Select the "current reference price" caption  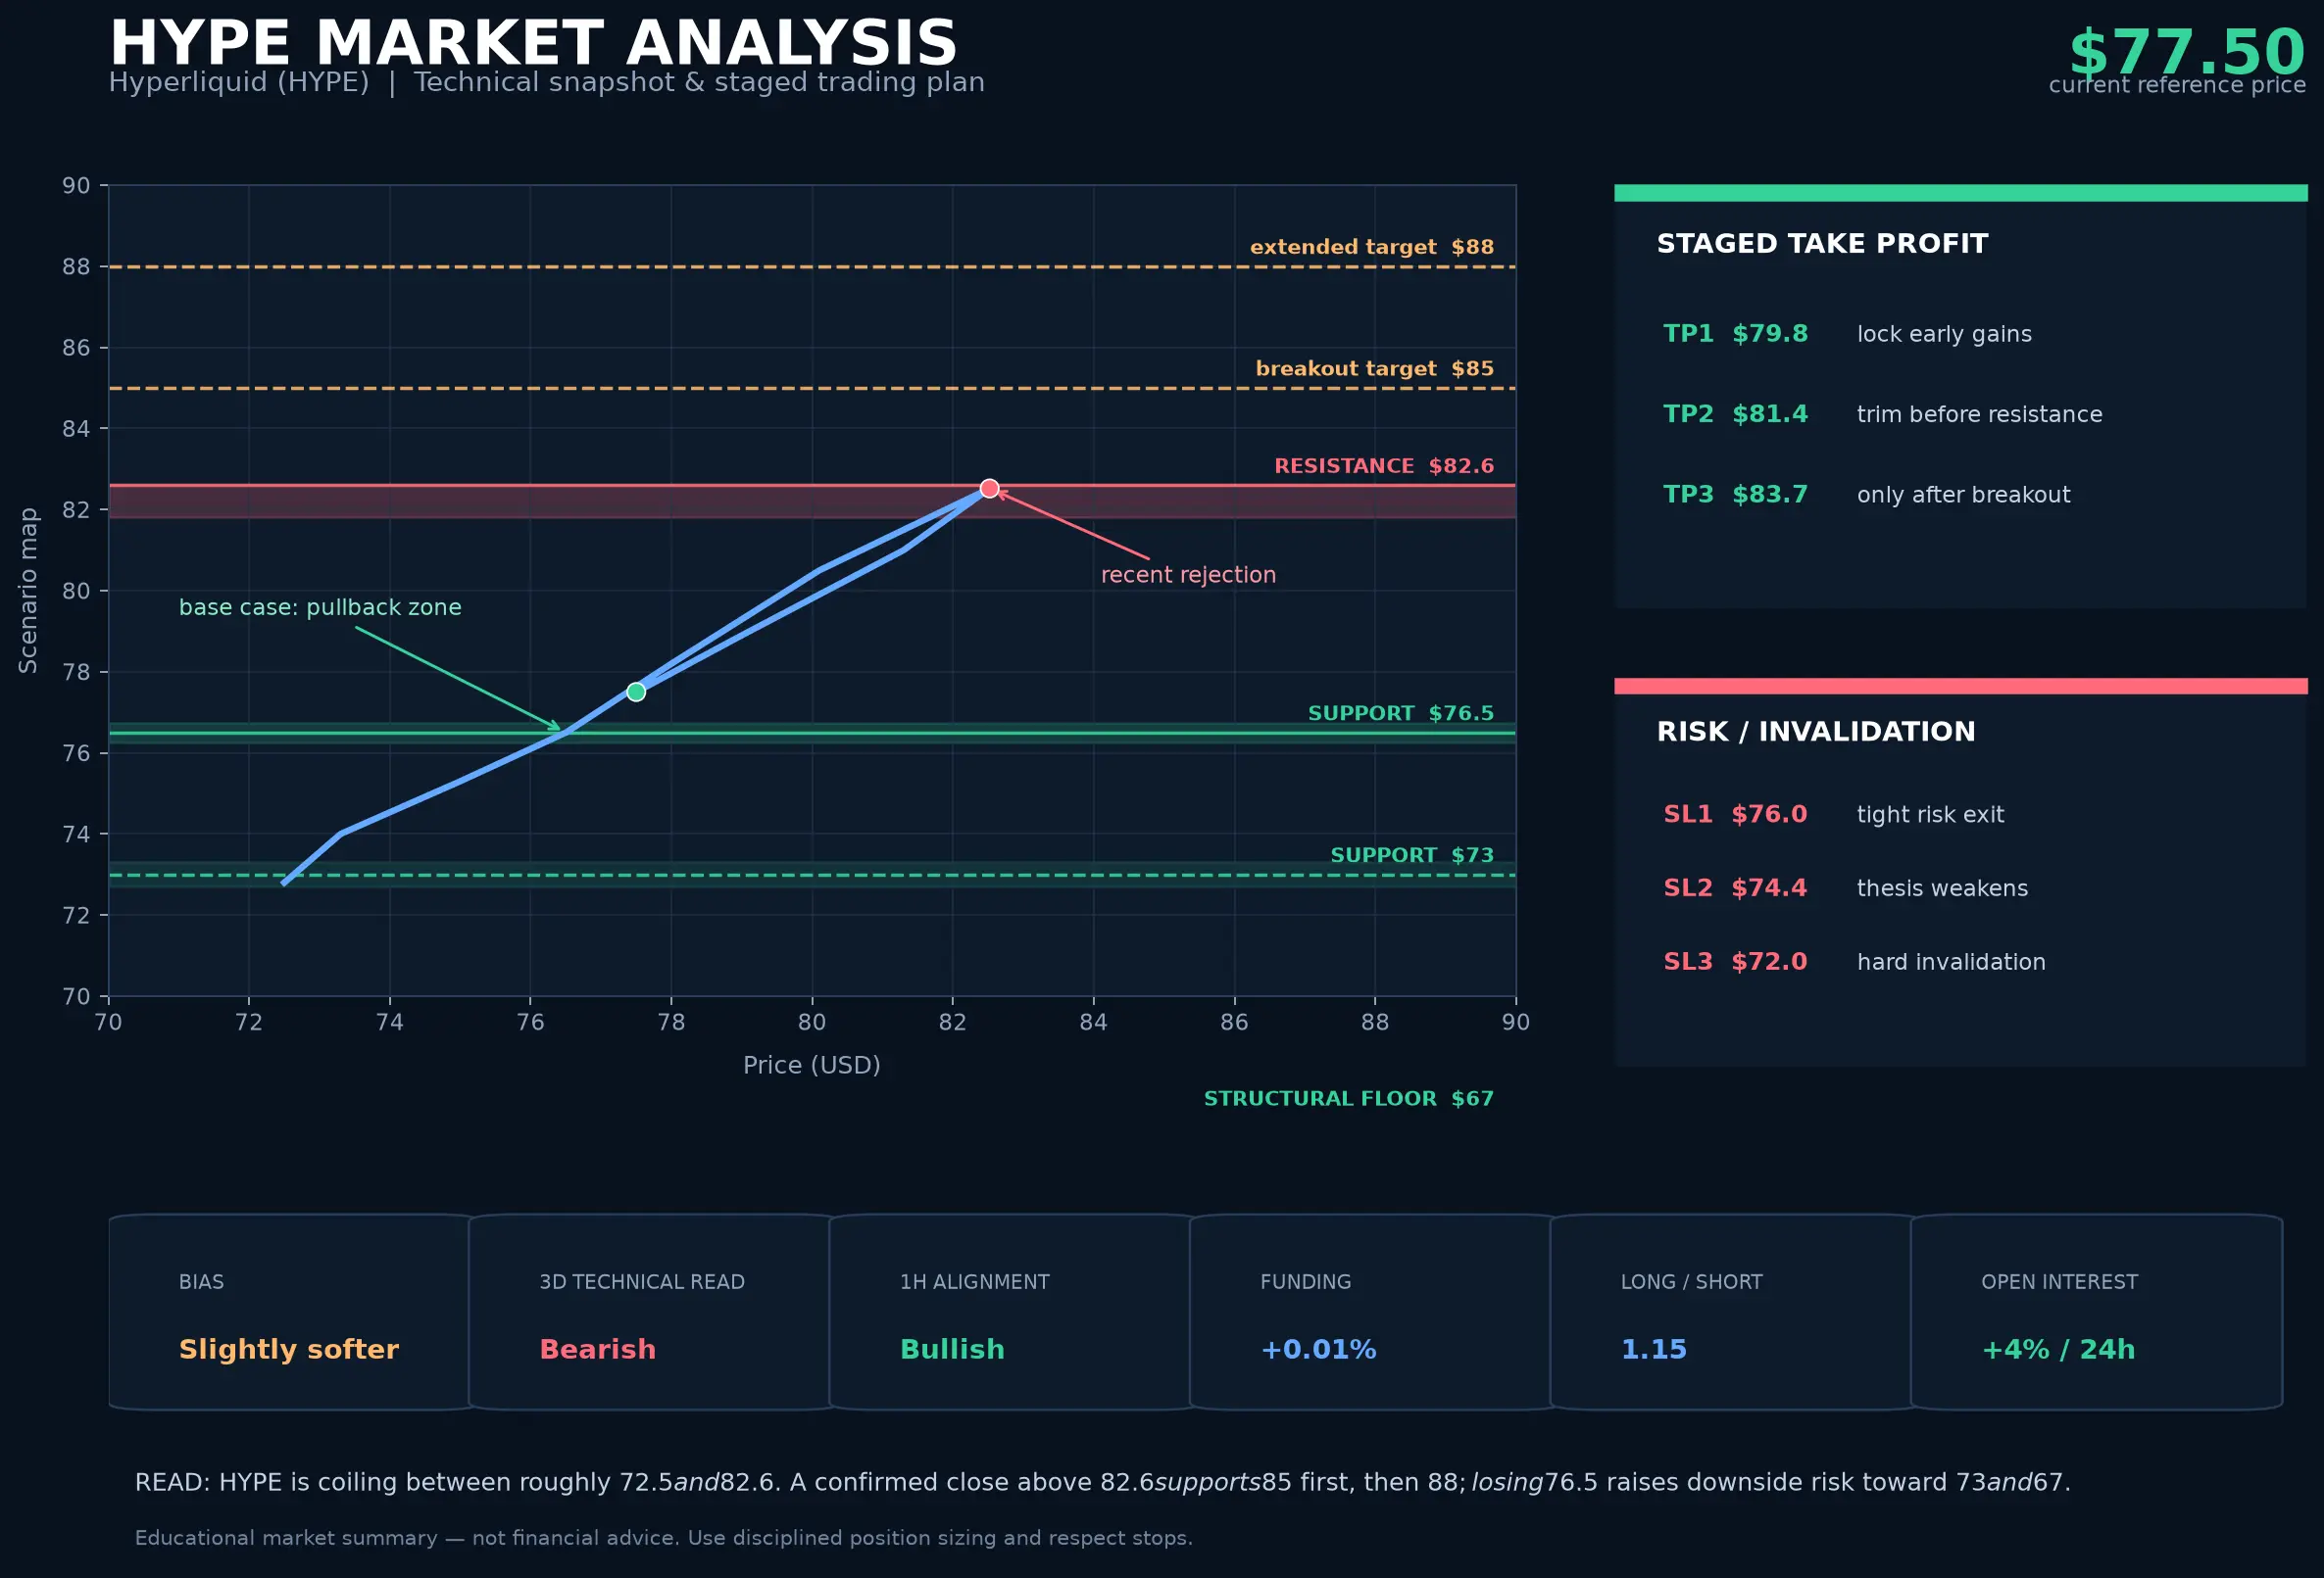2177,85
